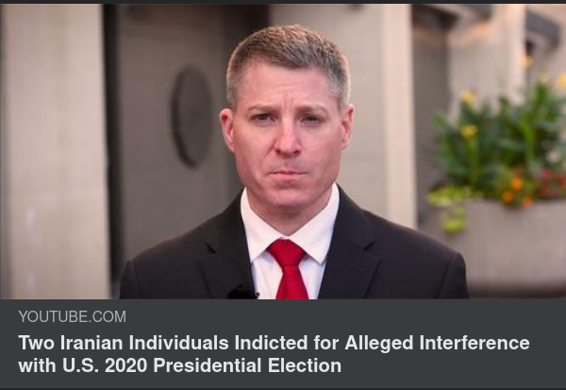Open the 'Two Iranian Individuals Indicted' headline link
566x390 pixels.
[x=274, y=354]
